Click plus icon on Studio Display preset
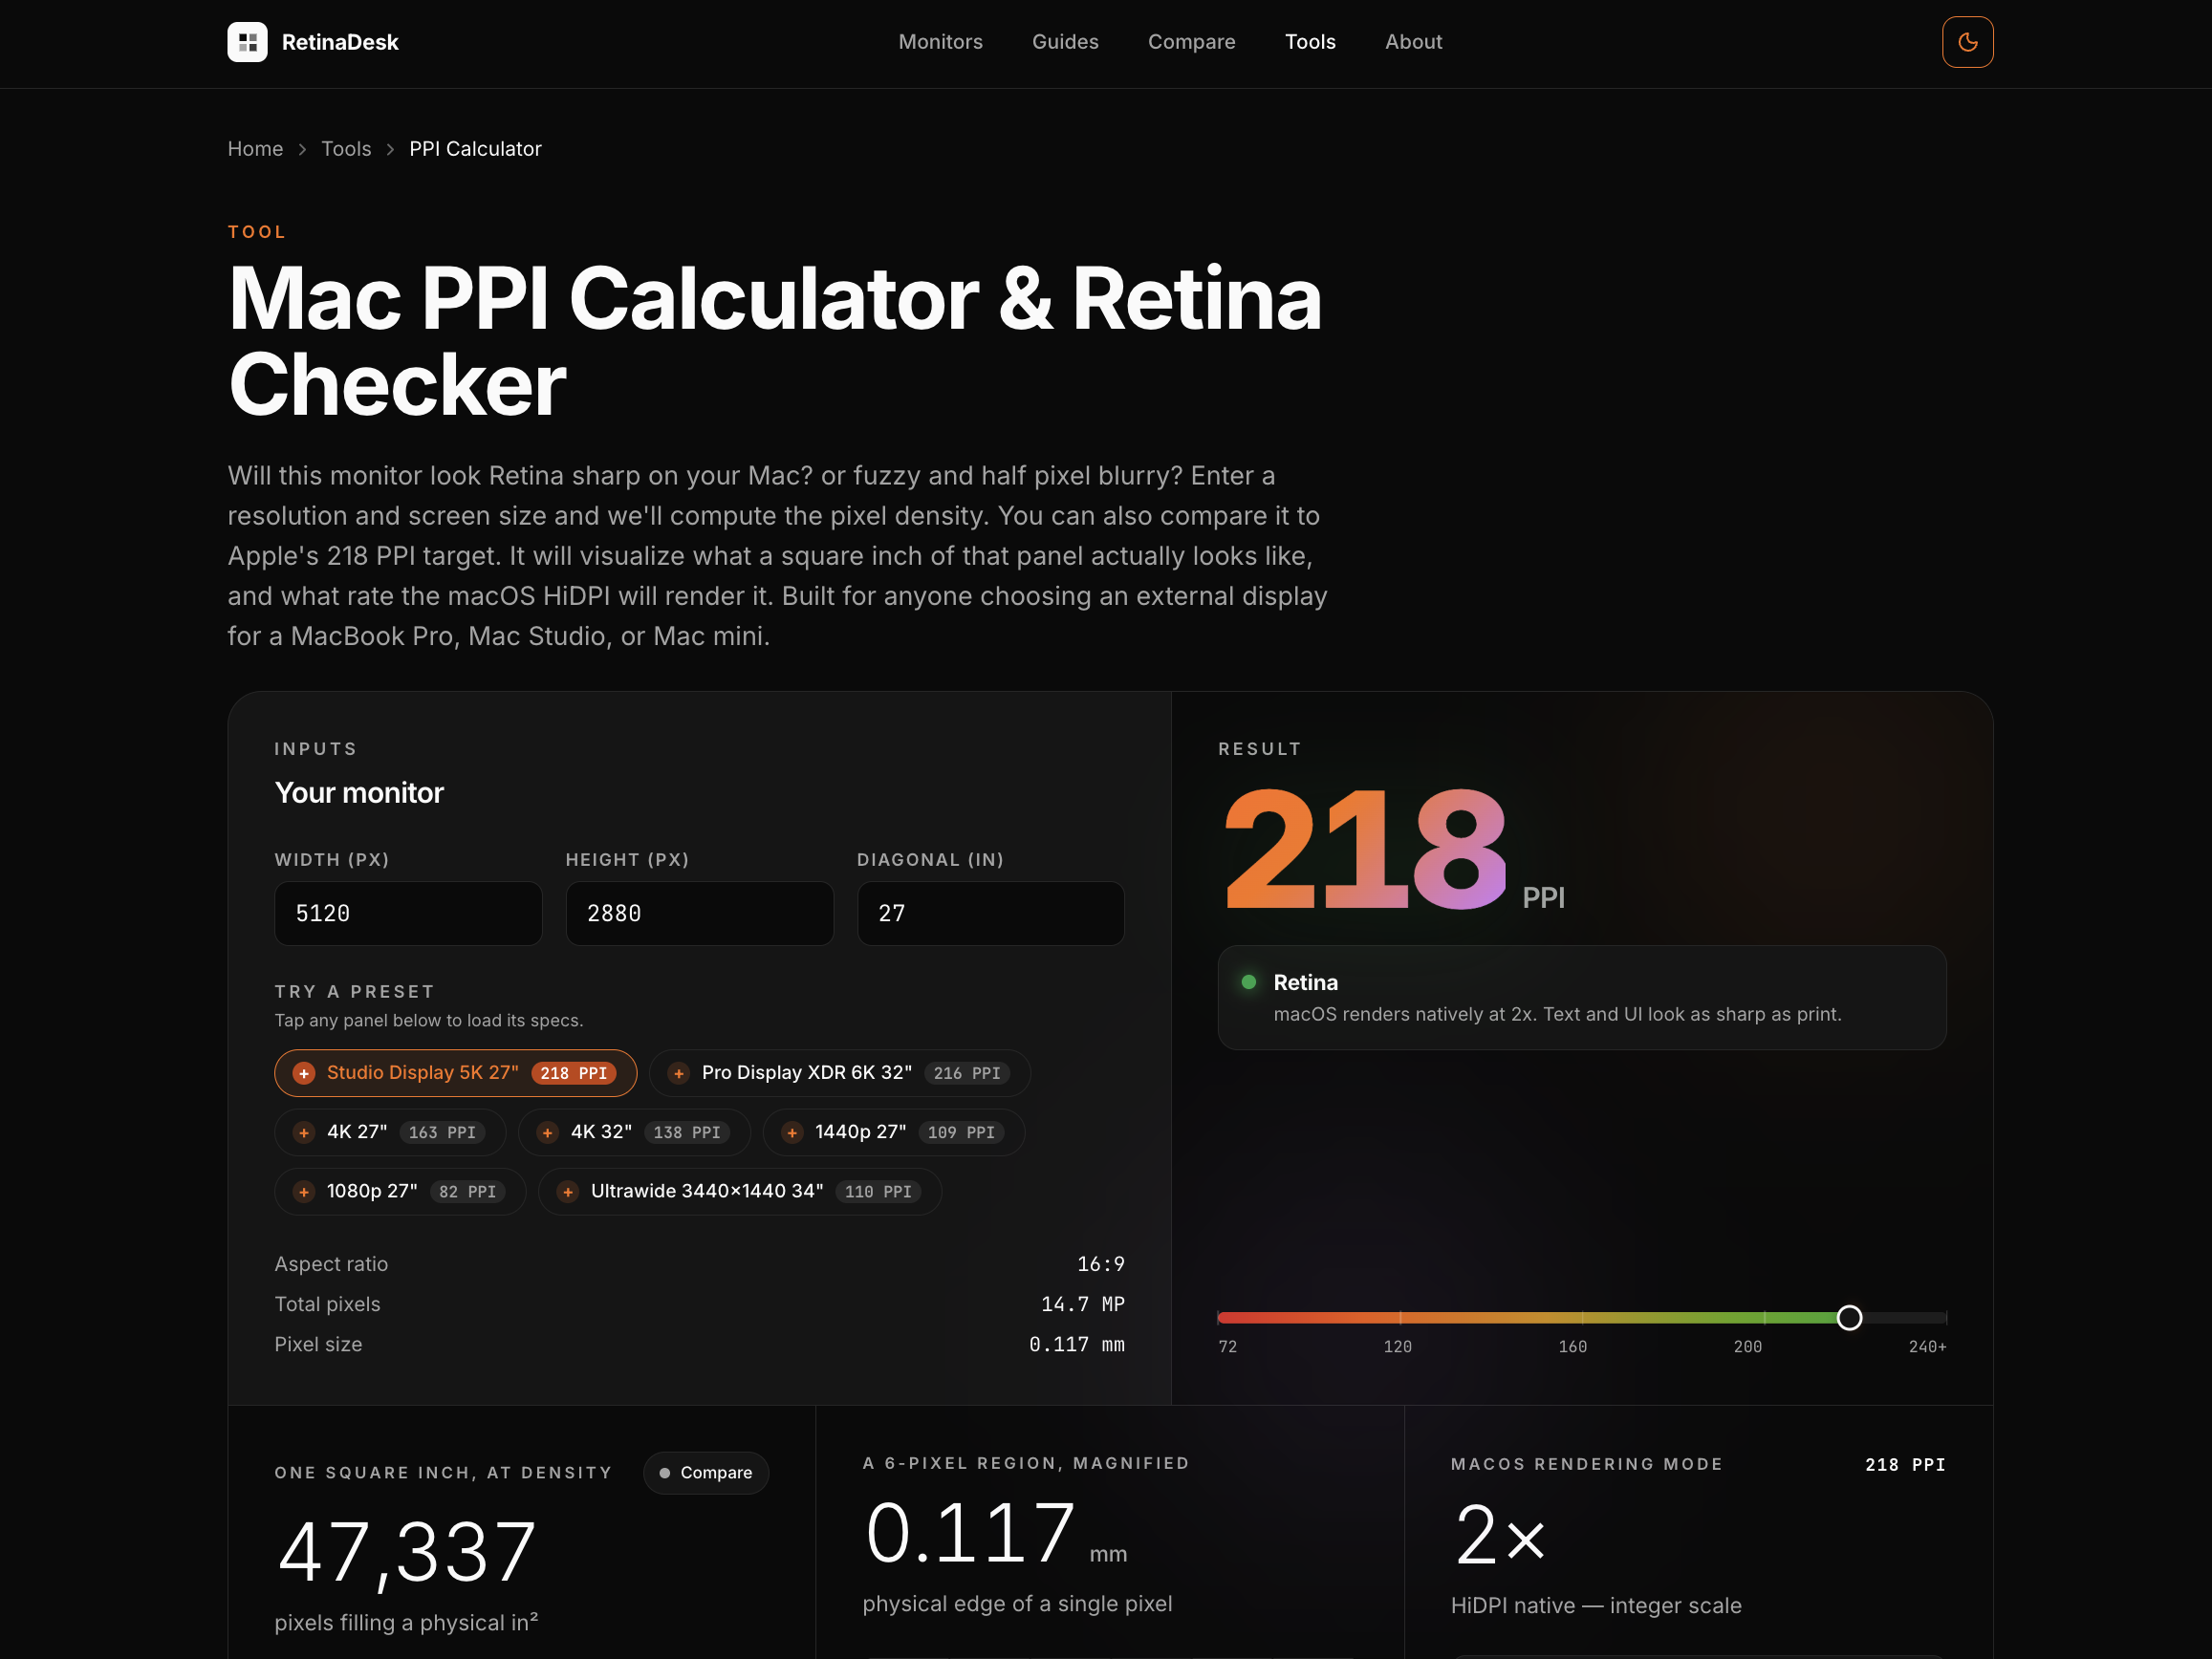Screen dimensions: 2212x1659 [x=304, y=1073]
